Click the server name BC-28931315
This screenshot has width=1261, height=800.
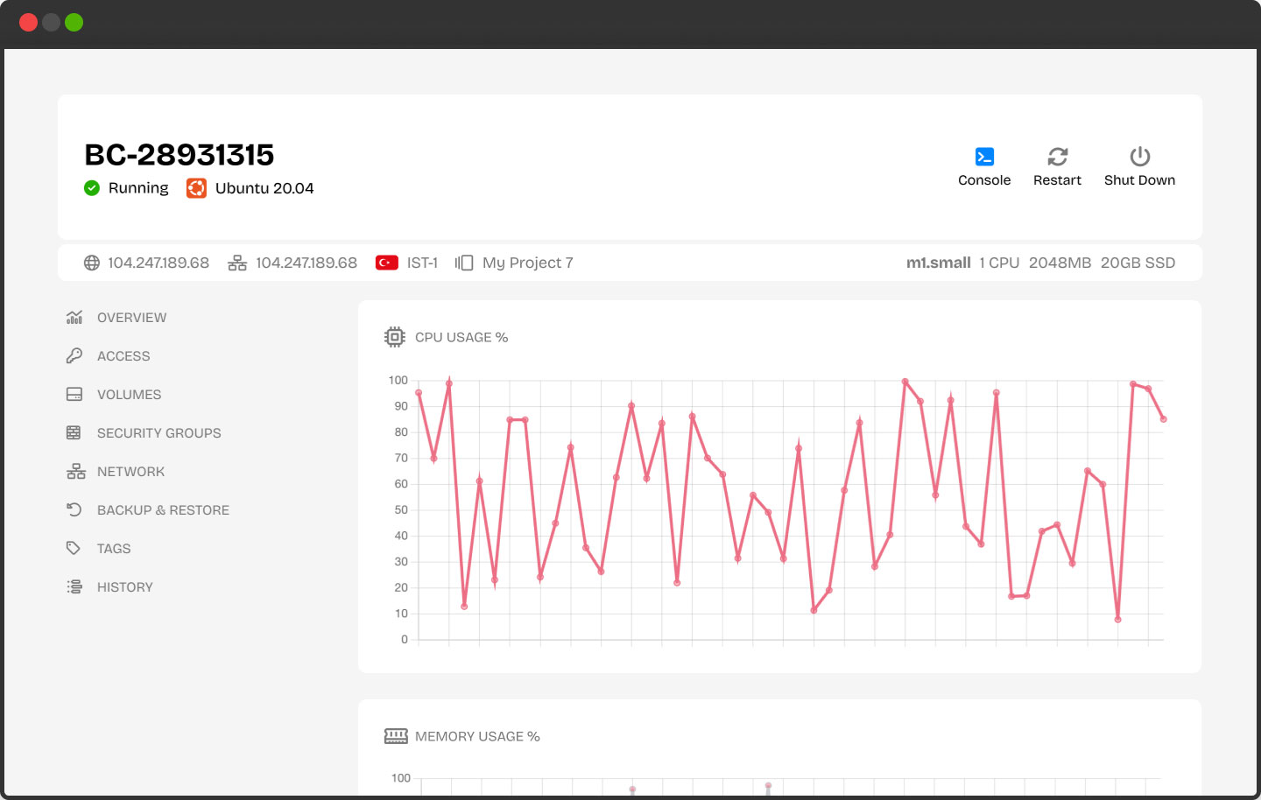(x=179, y=154)
